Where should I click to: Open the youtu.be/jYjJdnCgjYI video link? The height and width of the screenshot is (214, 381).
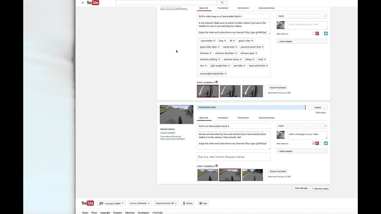tap(172, 139)
